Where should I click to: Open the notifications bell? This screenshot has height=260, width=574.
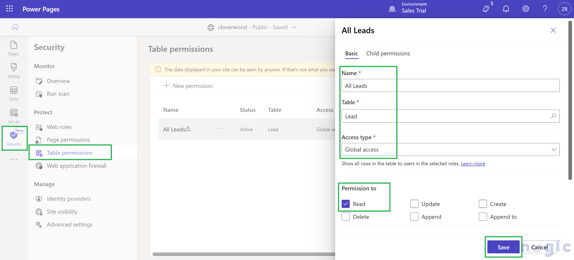(506, 9)
